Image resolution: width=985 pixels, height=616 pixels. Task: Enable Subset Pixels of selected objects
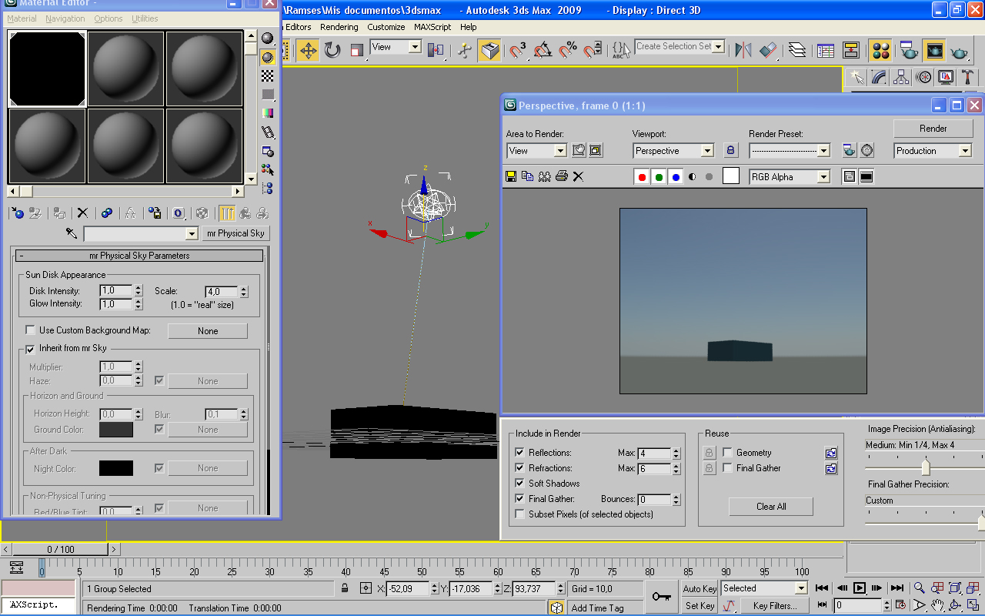click(520, 514)
